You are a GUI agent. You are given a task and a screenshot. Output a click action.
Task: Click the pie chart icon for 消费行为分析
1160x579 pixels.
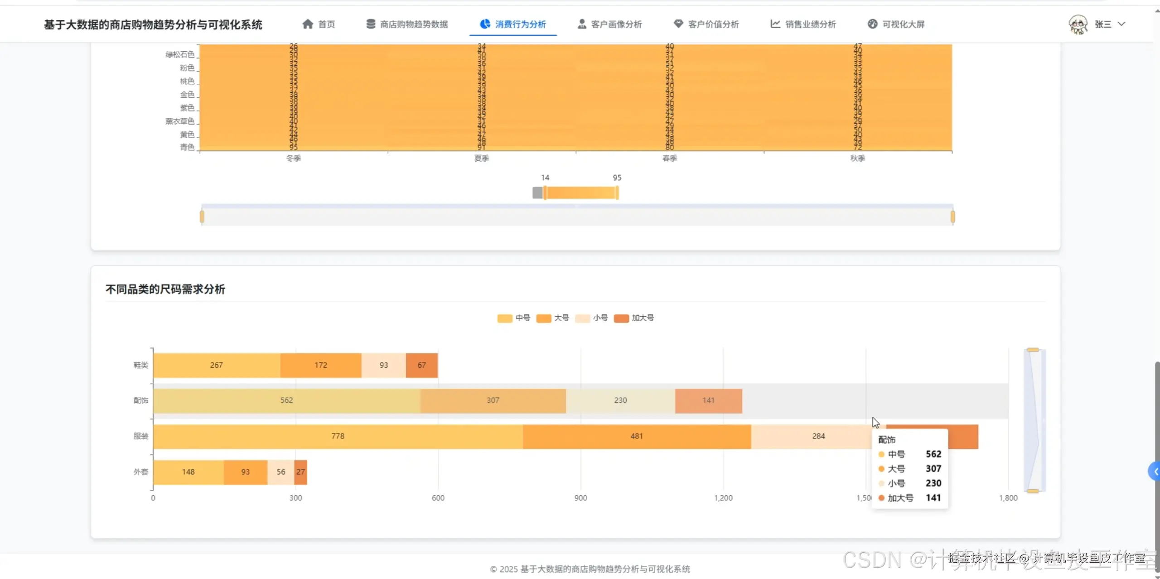(x=485, y=24)
